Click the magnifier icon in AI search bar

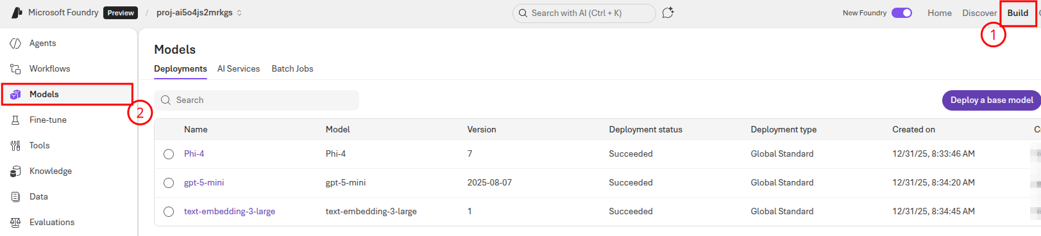tap(523, 13)
